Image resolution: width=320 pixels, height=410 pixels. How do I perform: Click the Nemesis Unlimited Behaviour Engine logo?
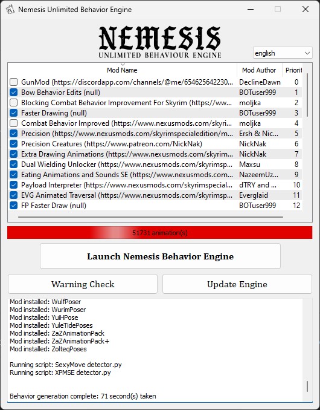tap(160, 42)
